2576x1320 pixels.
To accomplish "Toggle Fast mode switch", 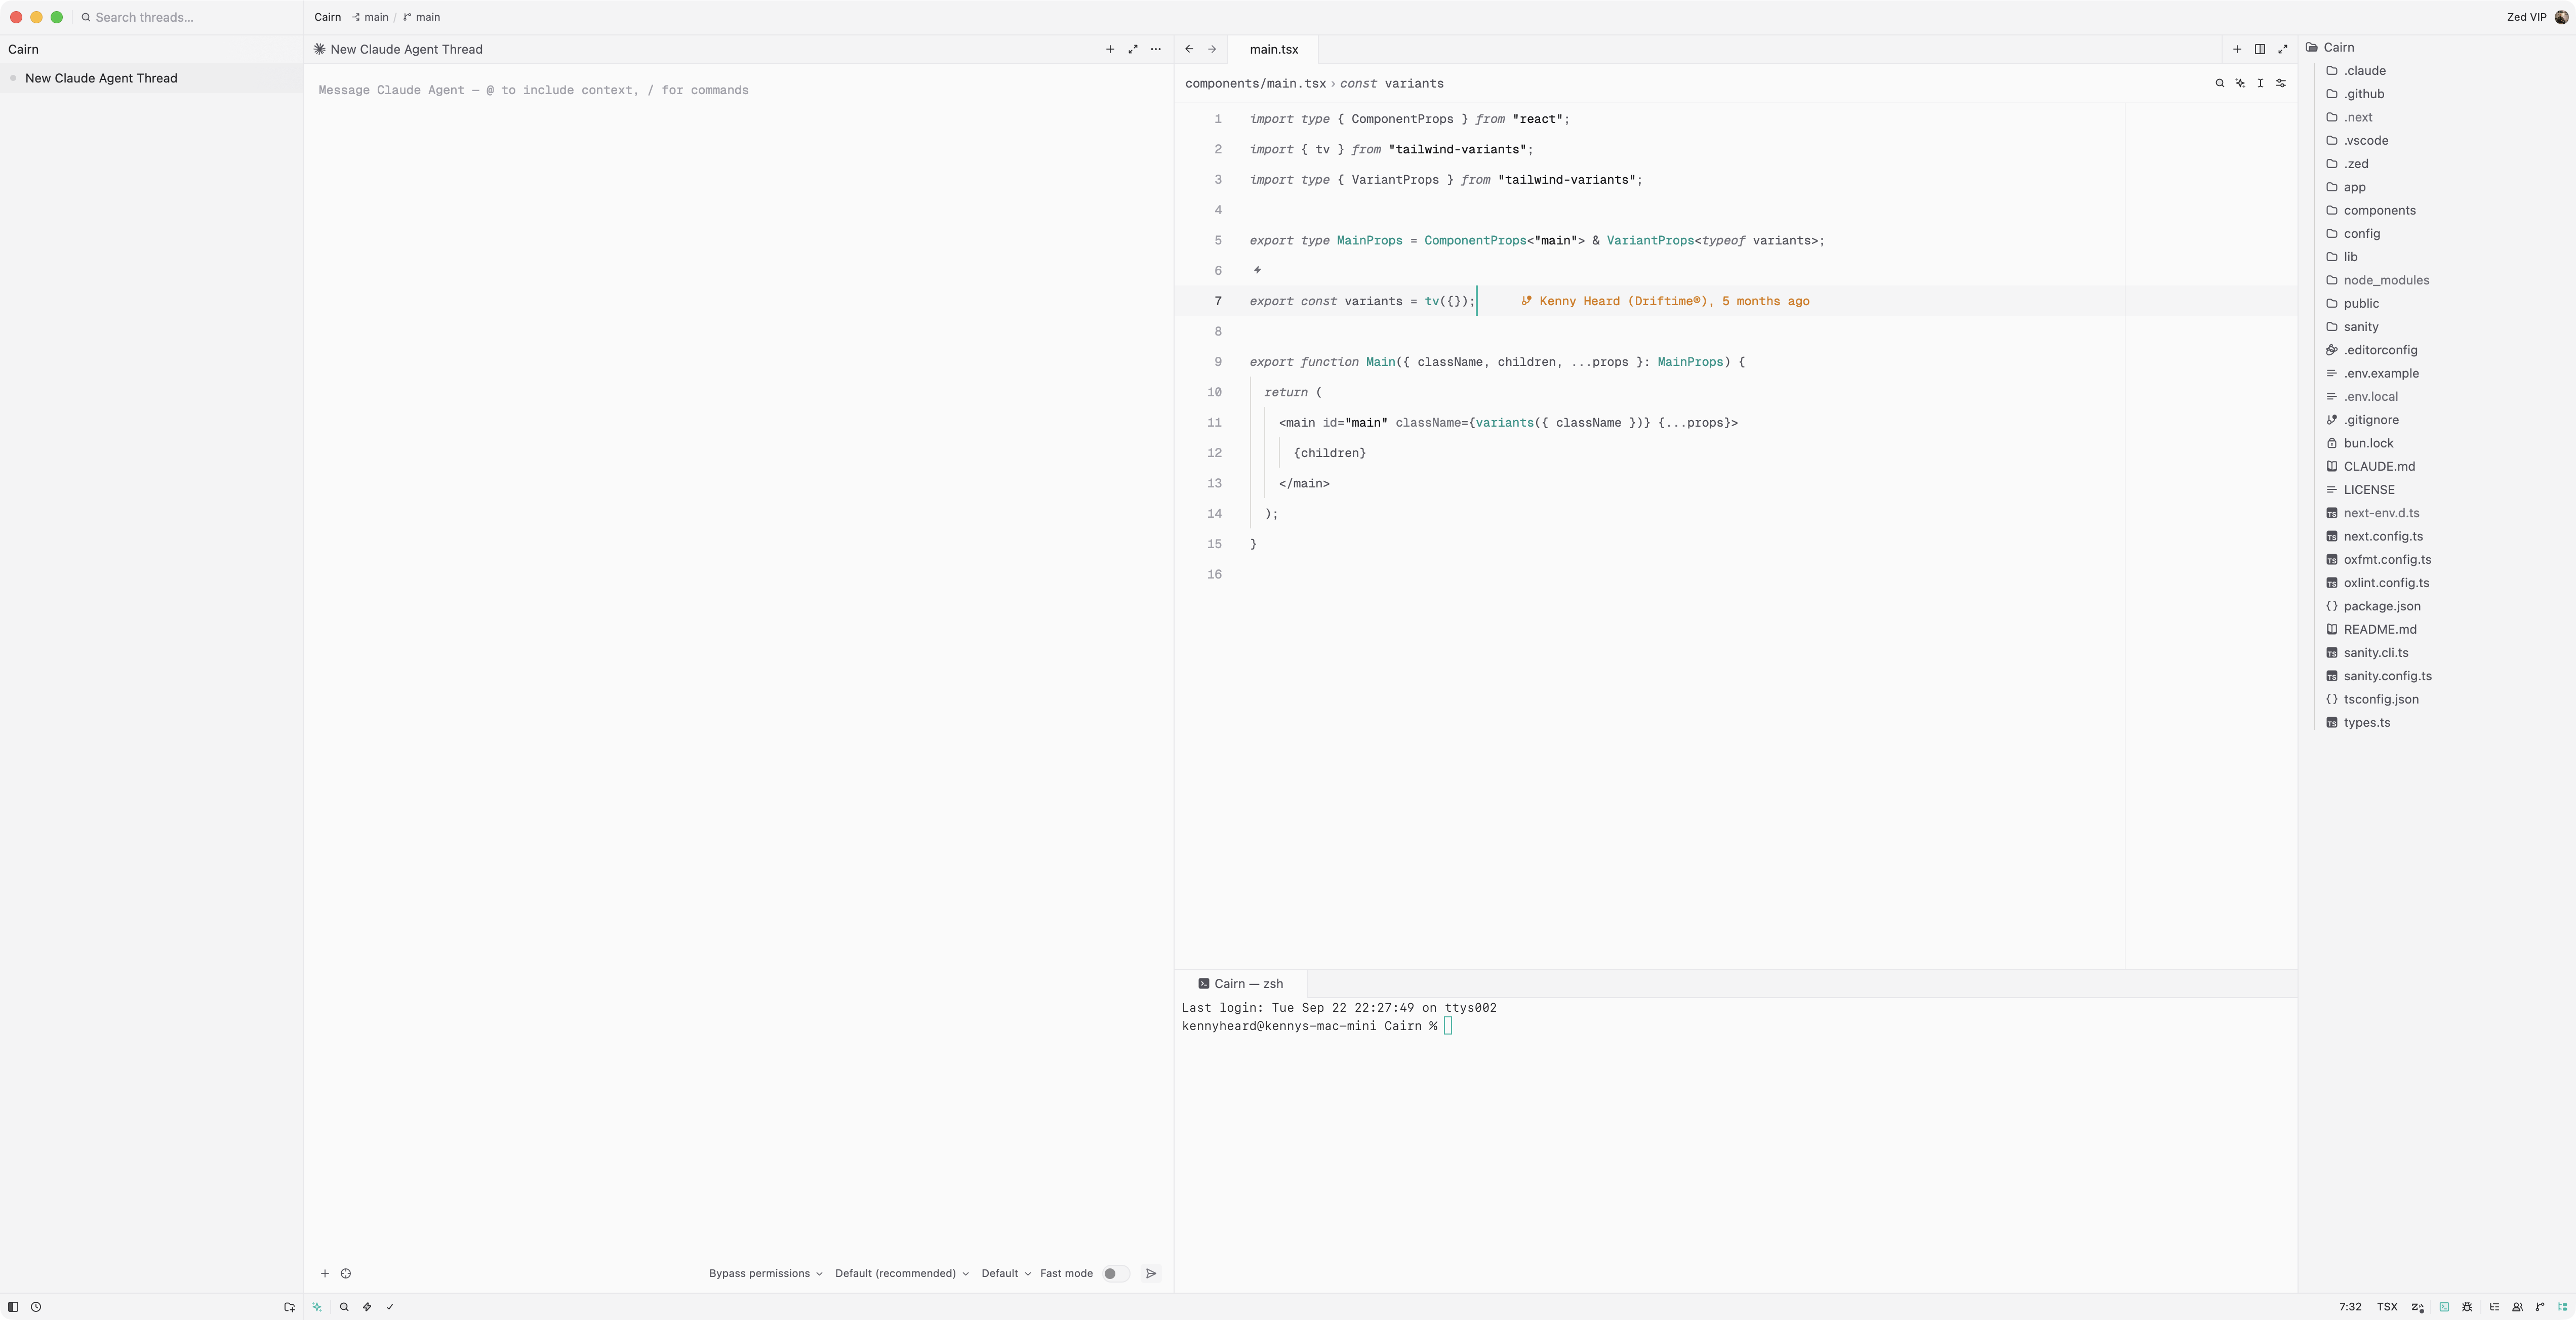I will pyautogui.click(x=1115, y=1273).
